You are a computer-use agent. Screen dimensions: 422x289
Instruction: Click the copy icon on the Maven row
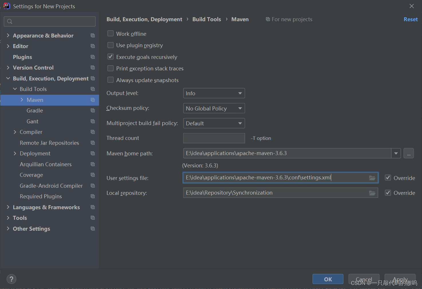coord(93,100)
